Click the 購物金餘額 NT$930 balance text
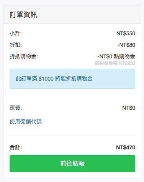Screen dimensions: 144x182 point(115,63)
